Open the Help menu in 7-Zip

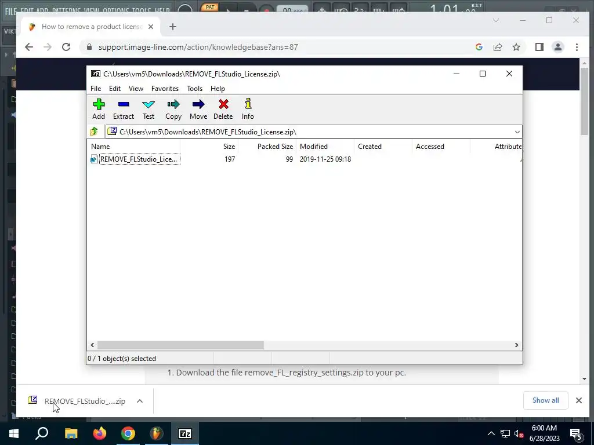coord(218,89)
